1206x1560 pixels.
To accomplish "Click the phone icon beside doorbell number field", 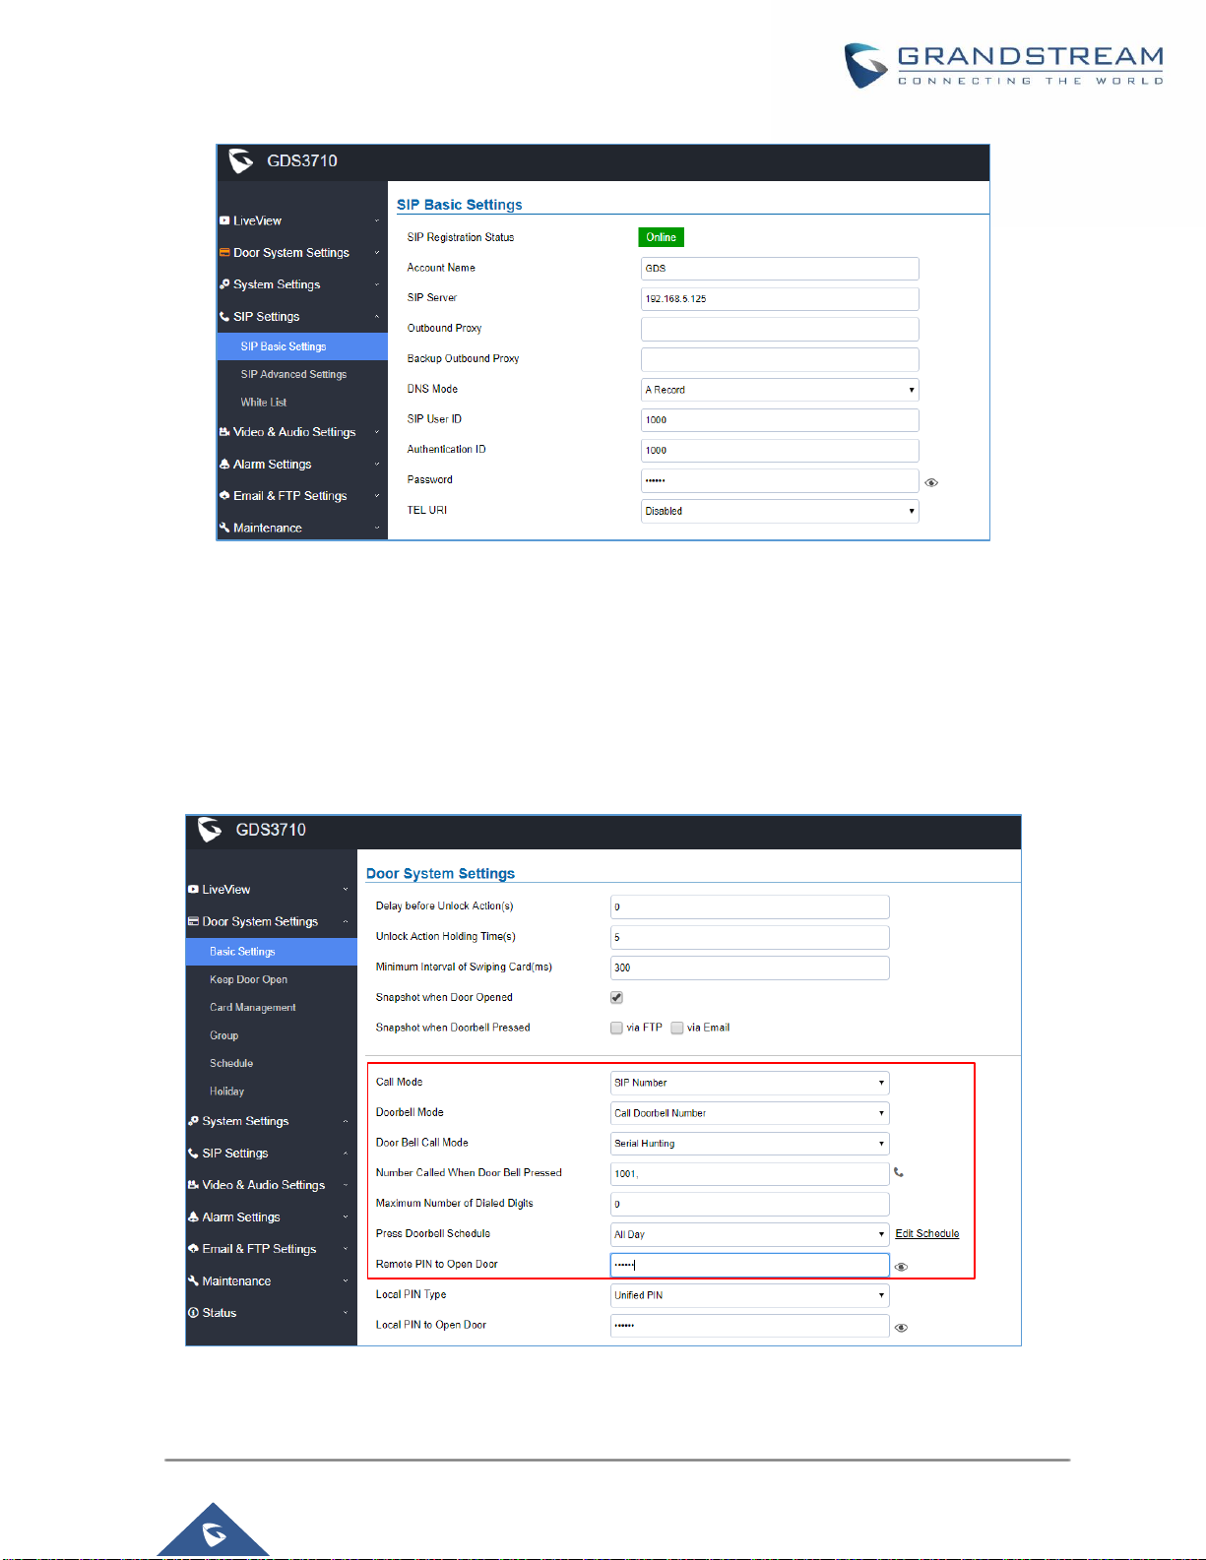I will (x=898, y=1172).
